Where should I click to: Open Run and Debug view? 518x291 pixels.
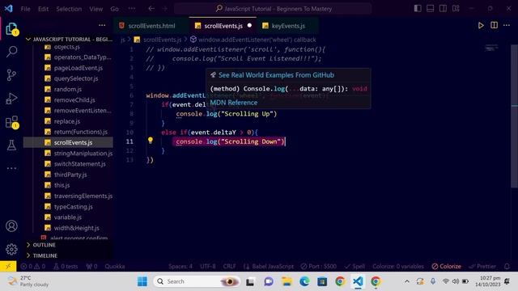coord(11,99)
